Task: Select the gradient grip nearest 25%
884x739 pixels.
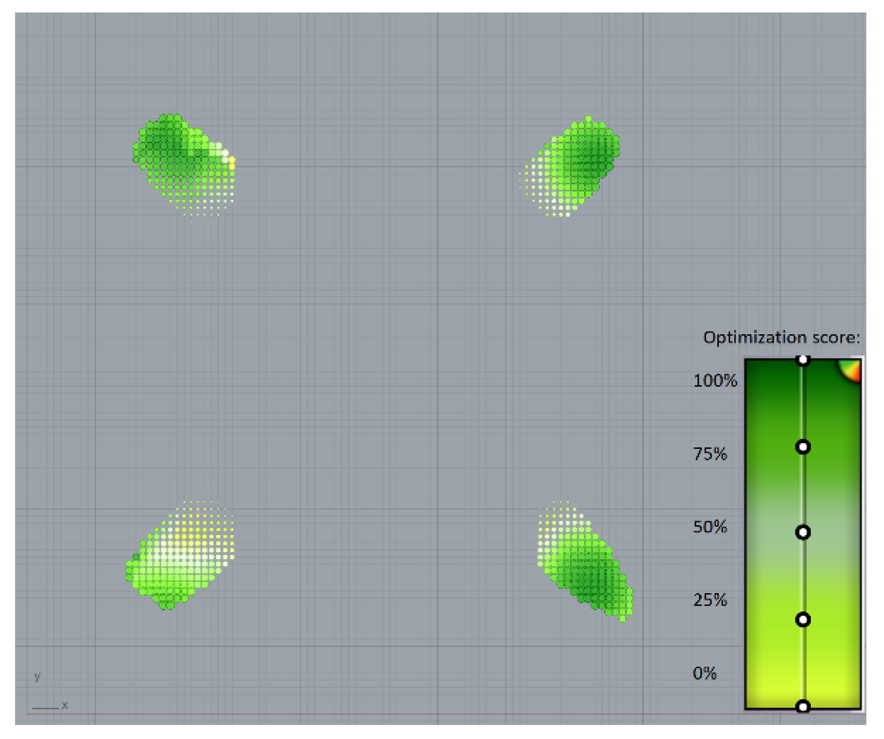Action: point(803,619)
